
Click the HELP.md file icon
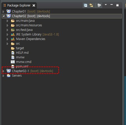point(13,53)
